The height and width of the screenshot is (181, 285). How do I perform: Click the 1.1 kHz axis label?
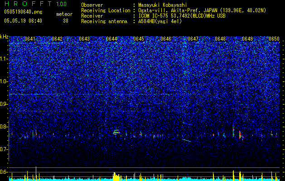(x=4, y=59)
